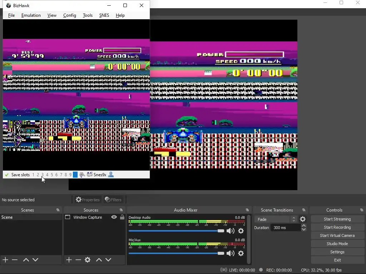Click the blue user profile icon in BizHawk status bar
Viewport: 366px width, 274px height.
111,174
